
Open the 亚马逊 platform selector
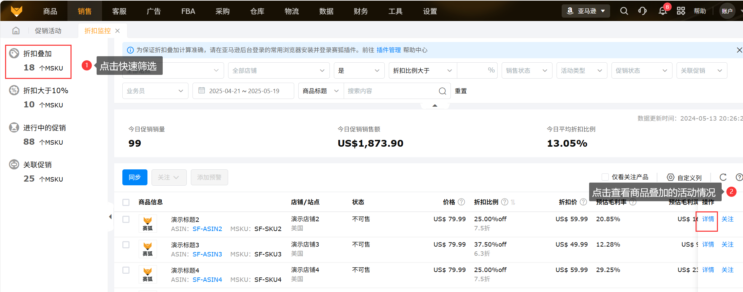click(586, 11)
